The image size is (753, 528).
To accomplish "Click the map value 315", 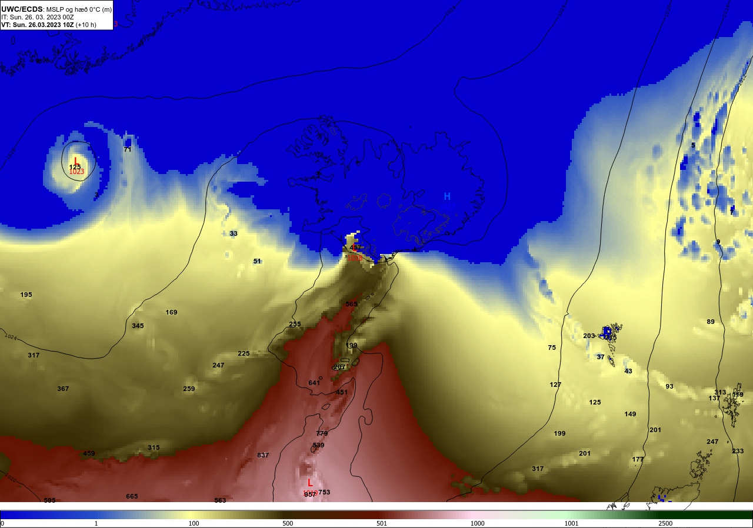I will [x=154, y=447].
